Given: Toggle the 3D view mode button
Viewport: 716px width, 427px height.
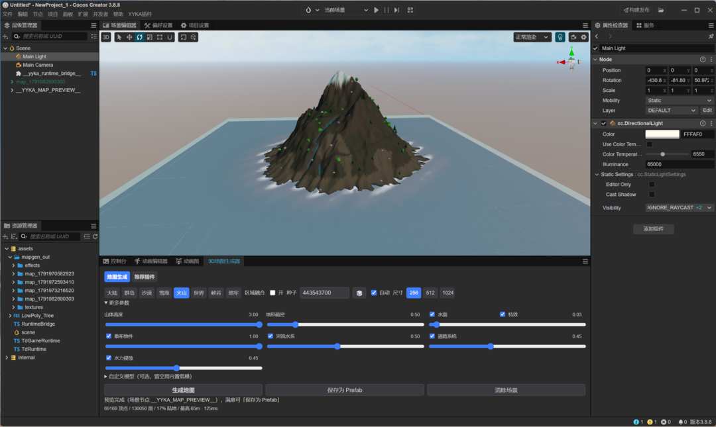Looking at the screenshot, I should [106, 37].
